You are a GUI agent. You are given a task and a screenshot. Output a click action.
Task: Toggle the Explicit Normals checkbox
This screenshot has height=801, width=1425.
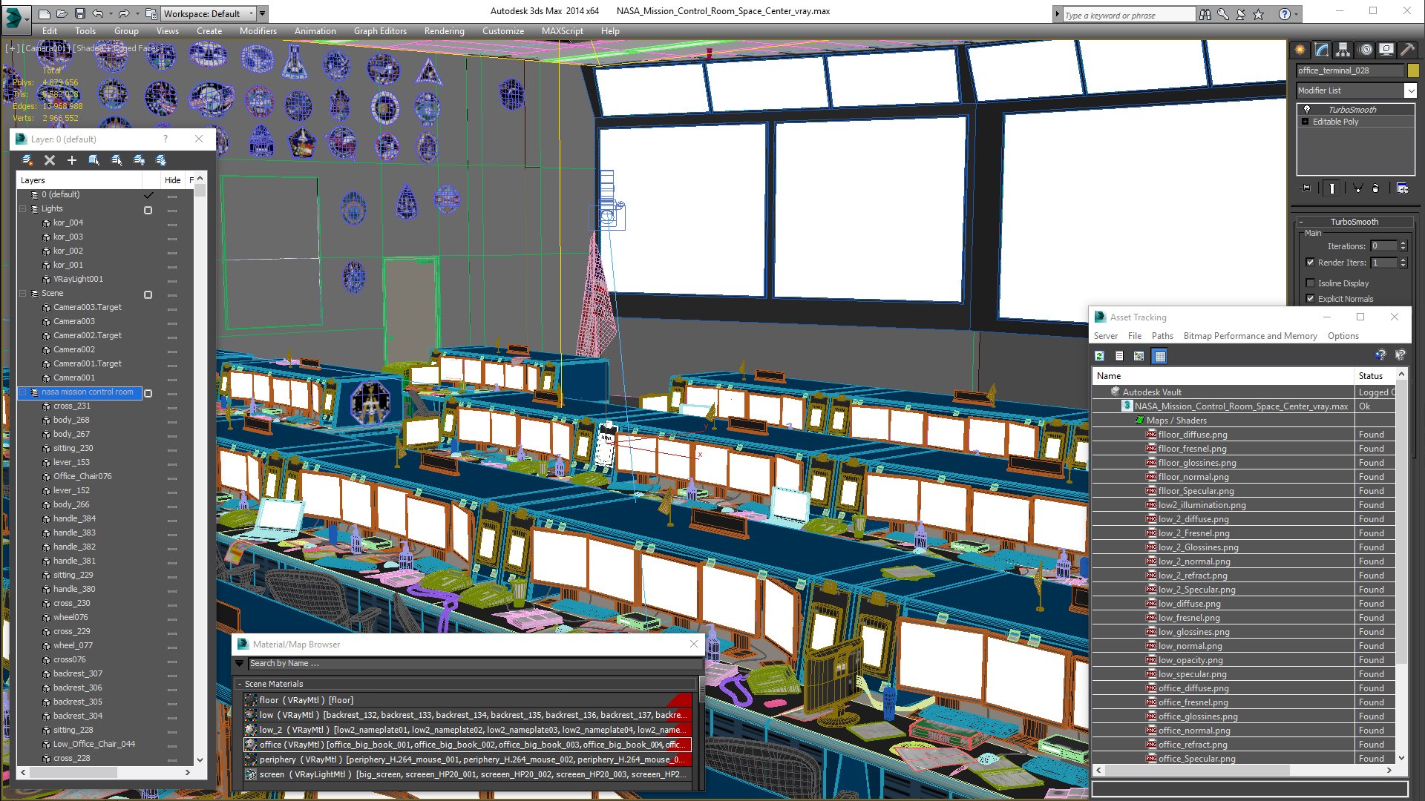pyautogui.click(x=1310, y=299)
